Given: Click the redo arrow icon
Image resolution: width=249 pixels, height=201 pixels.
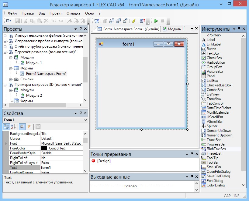Looking at the screenshot, I should pos(61,21).
